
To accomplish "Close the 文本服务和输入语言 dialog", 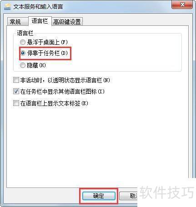I will (x=182, y=5).
